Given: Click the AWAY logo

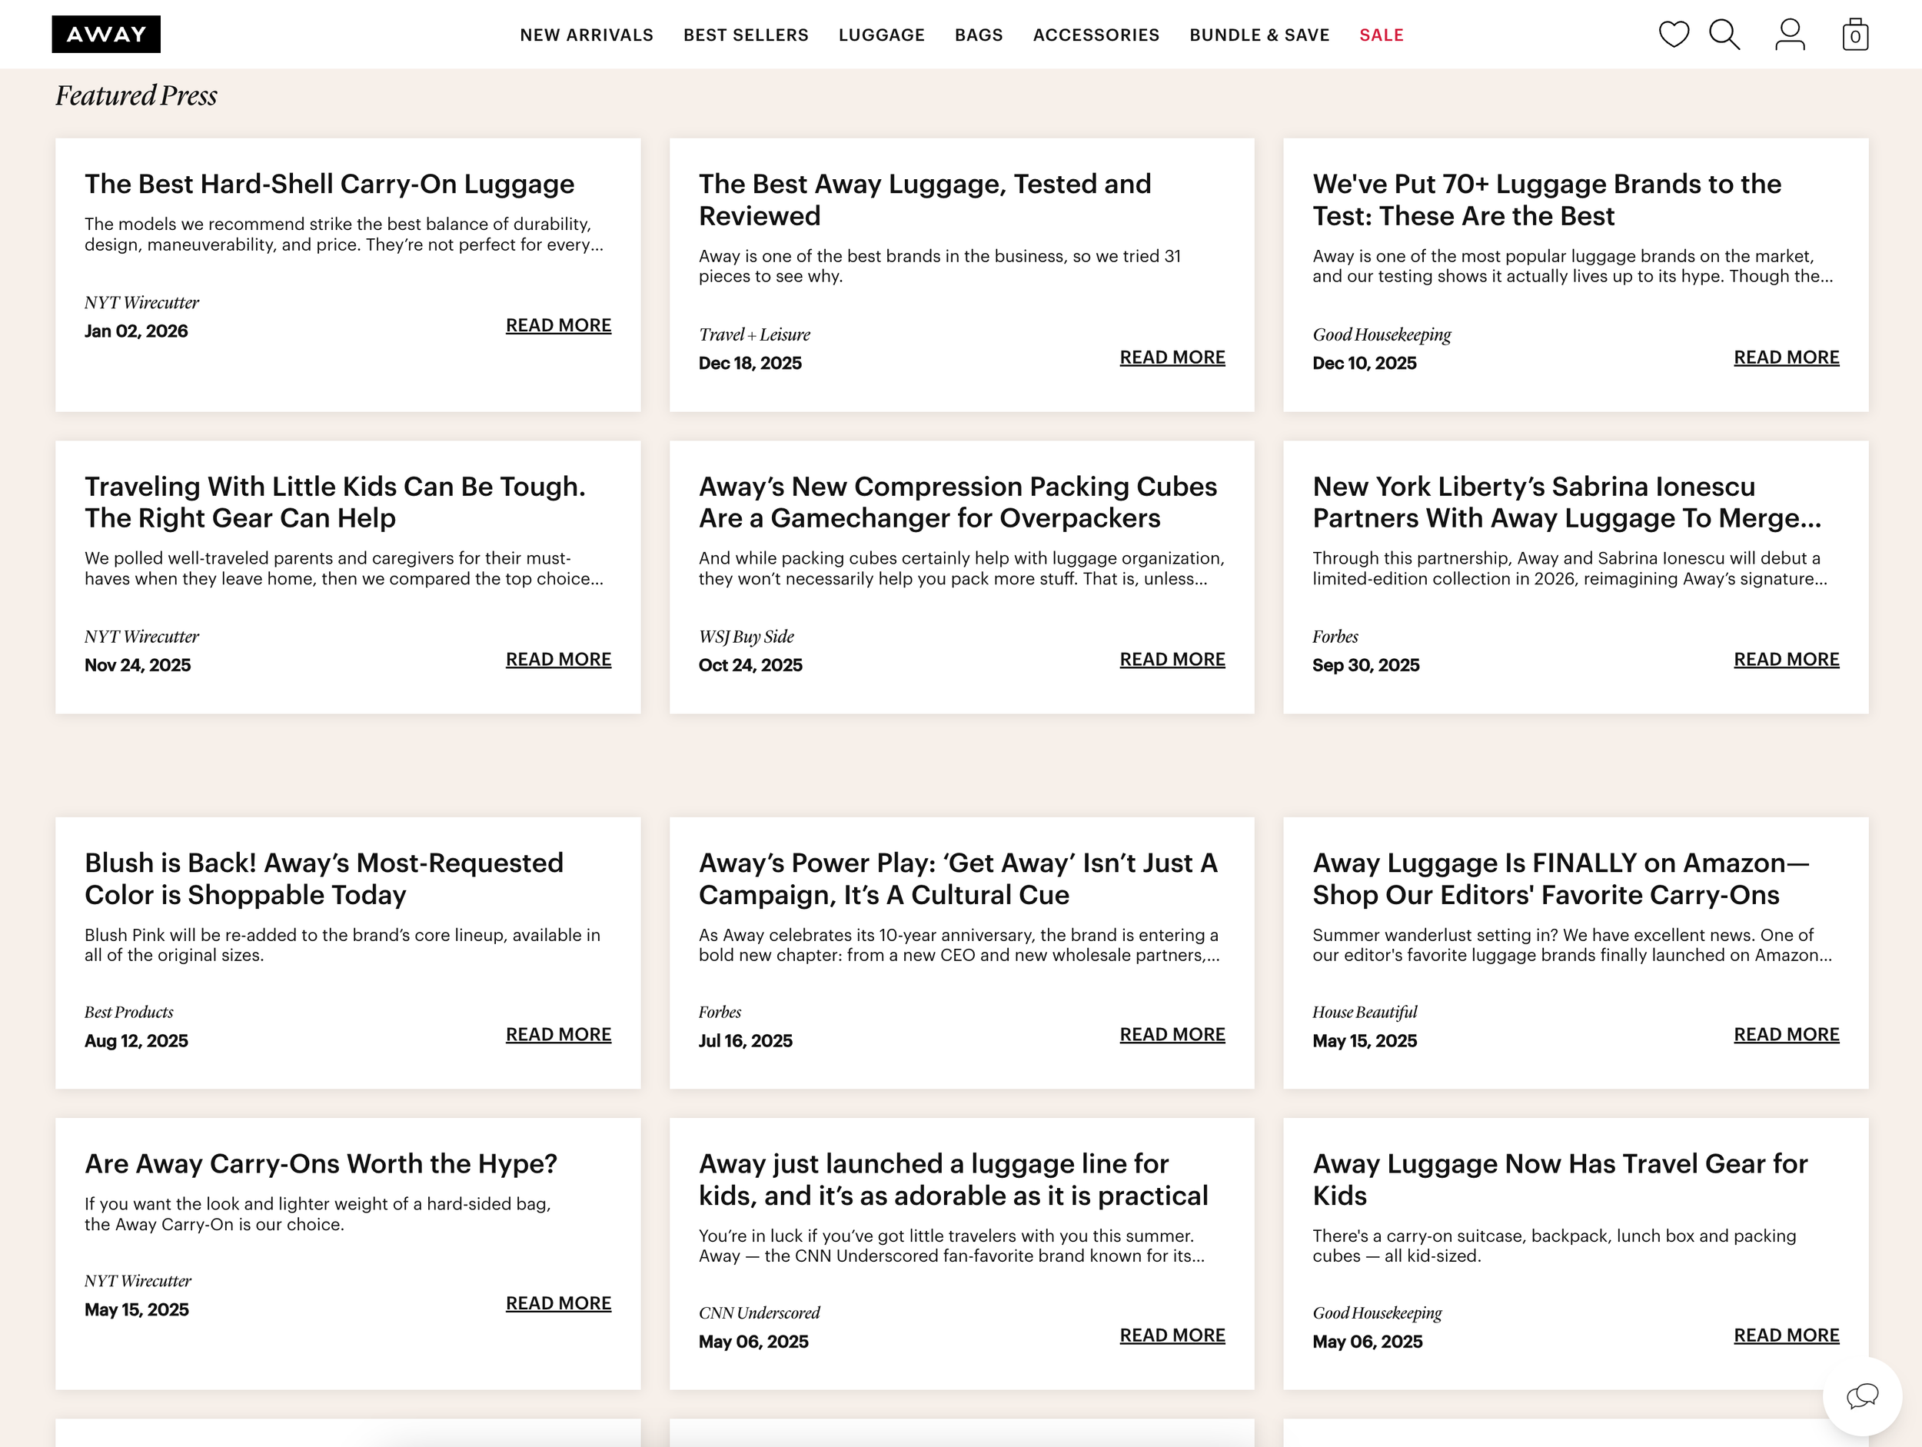Looking at the screenshot, I should [106, 35].
